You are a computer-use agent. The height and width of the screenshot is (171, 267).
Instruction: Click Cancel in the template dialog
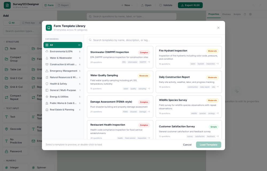[x=187, y=145]
